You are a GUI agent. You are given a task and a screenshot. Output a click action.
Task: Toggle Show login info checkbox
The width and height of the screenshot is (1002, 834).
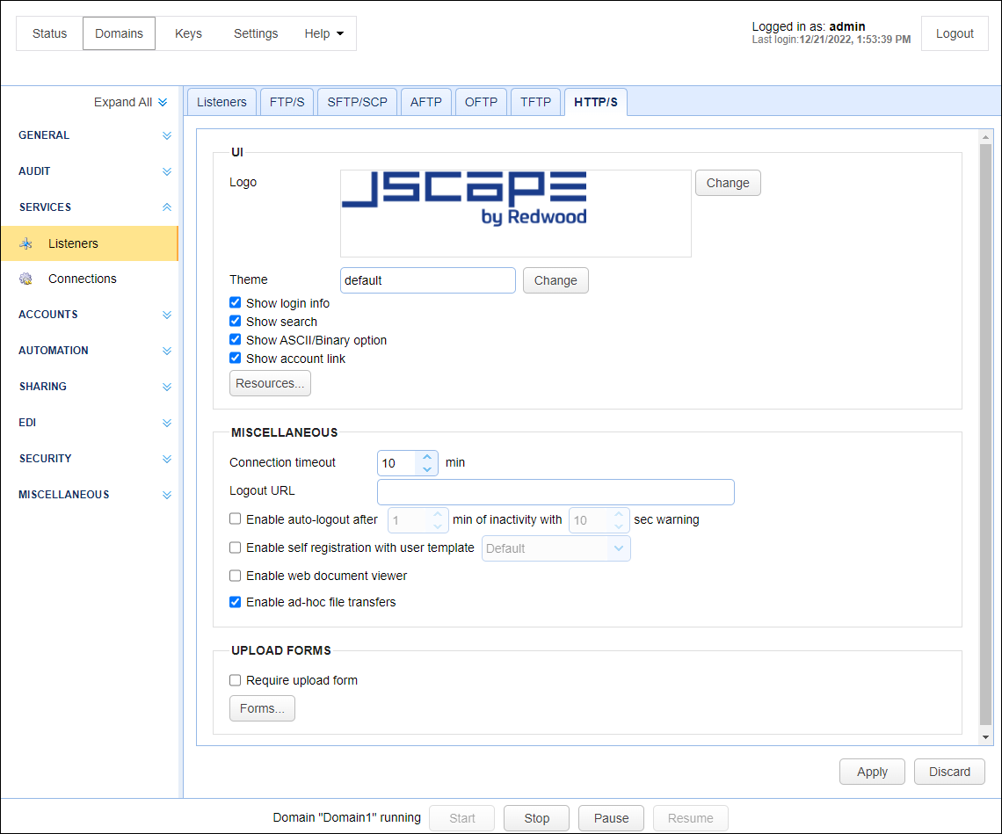point(236,303)
